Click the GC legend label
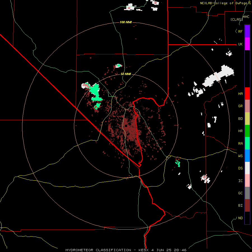The width and height of the screenshot is (252, 252). click(x=240, y=193)
